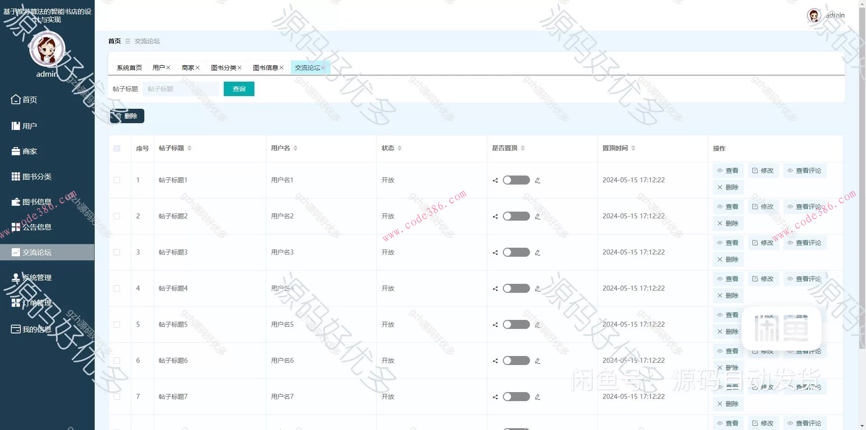Select the 交流论坛 sidebar item
866x430 pixels.
pyautogui.click(x=47, y=252)
